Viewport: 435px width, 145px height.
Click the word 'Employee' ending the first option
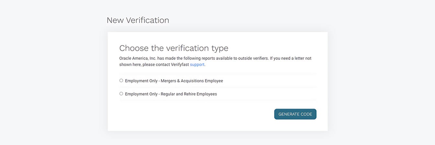(x=214, y=81)
